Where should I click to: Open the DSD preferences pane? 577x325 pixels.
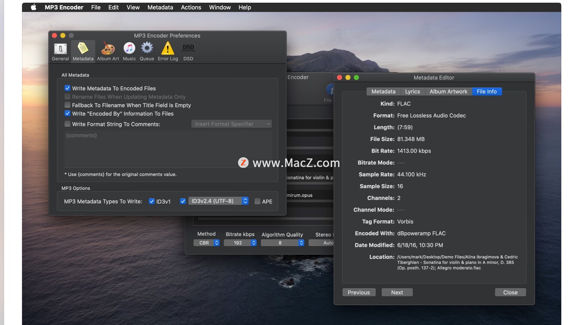pyautogui.click(x=188, y=51)
